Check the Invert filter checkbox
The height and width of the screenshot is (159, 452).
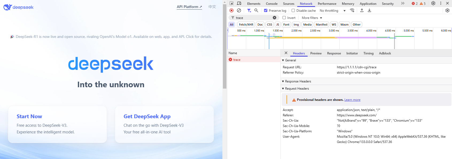point(284,18)
